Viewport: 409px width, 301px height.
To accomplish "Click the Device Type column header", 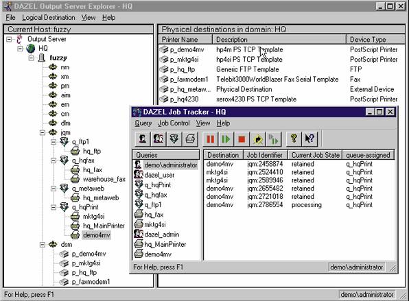I will click(376, 40).
